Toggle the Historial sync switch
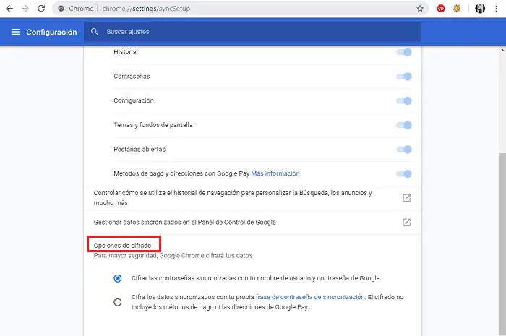Viewport: 506px width, 336px height. [x=404, y=52]
